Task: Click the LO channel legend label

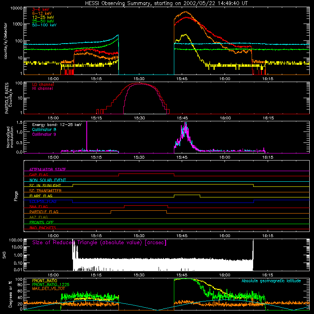Action: 43,84
